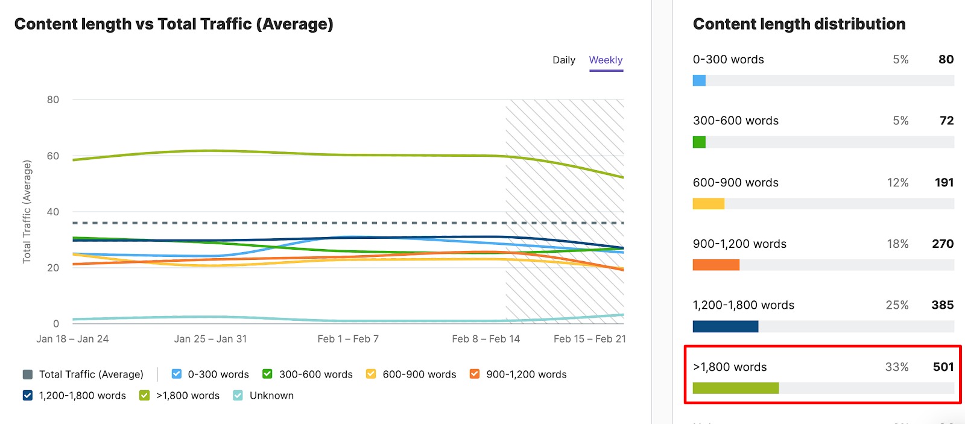965x424 pixels.
Task: Toggle the Unknown series checkbox
Action: [x=238, y=396]
